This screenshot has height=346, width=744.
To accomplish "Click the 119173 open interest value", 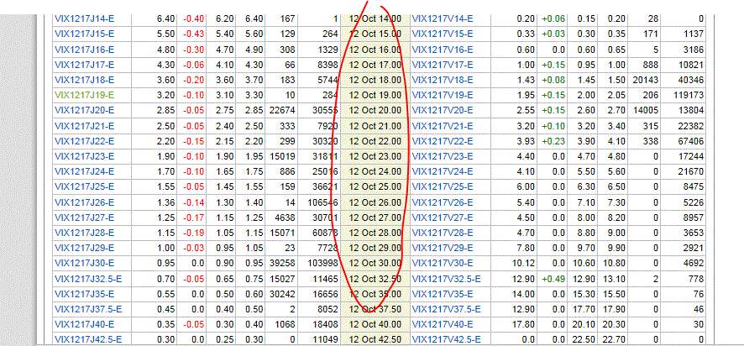I will pyautogui.click(x=688, y=95).
